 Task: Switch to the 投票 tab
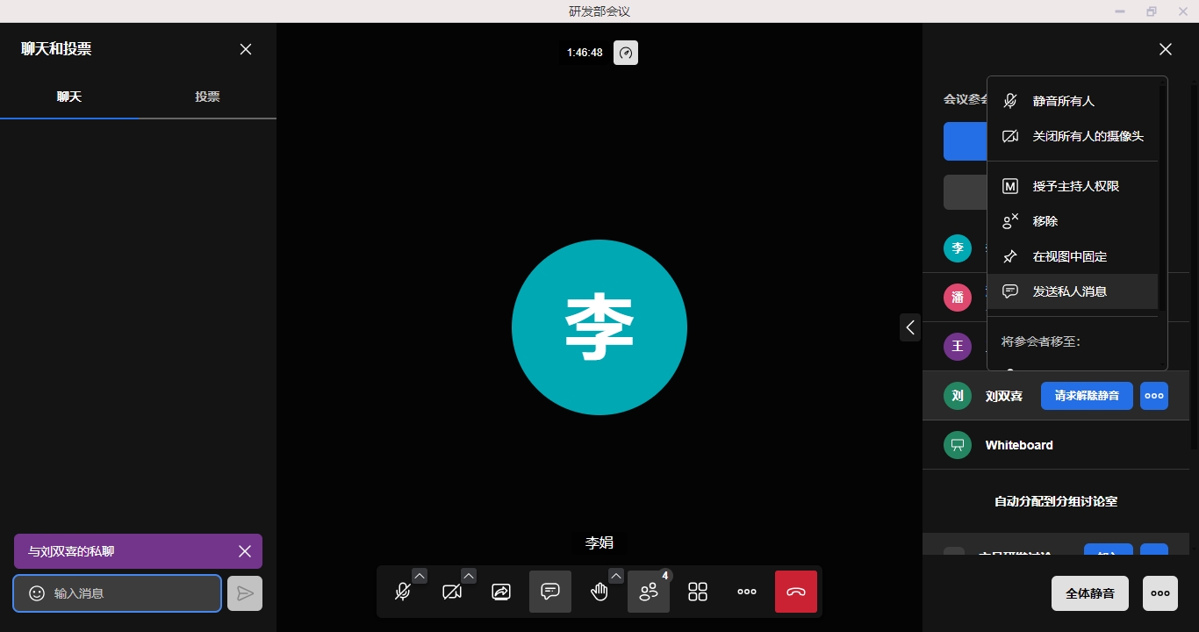207,97
